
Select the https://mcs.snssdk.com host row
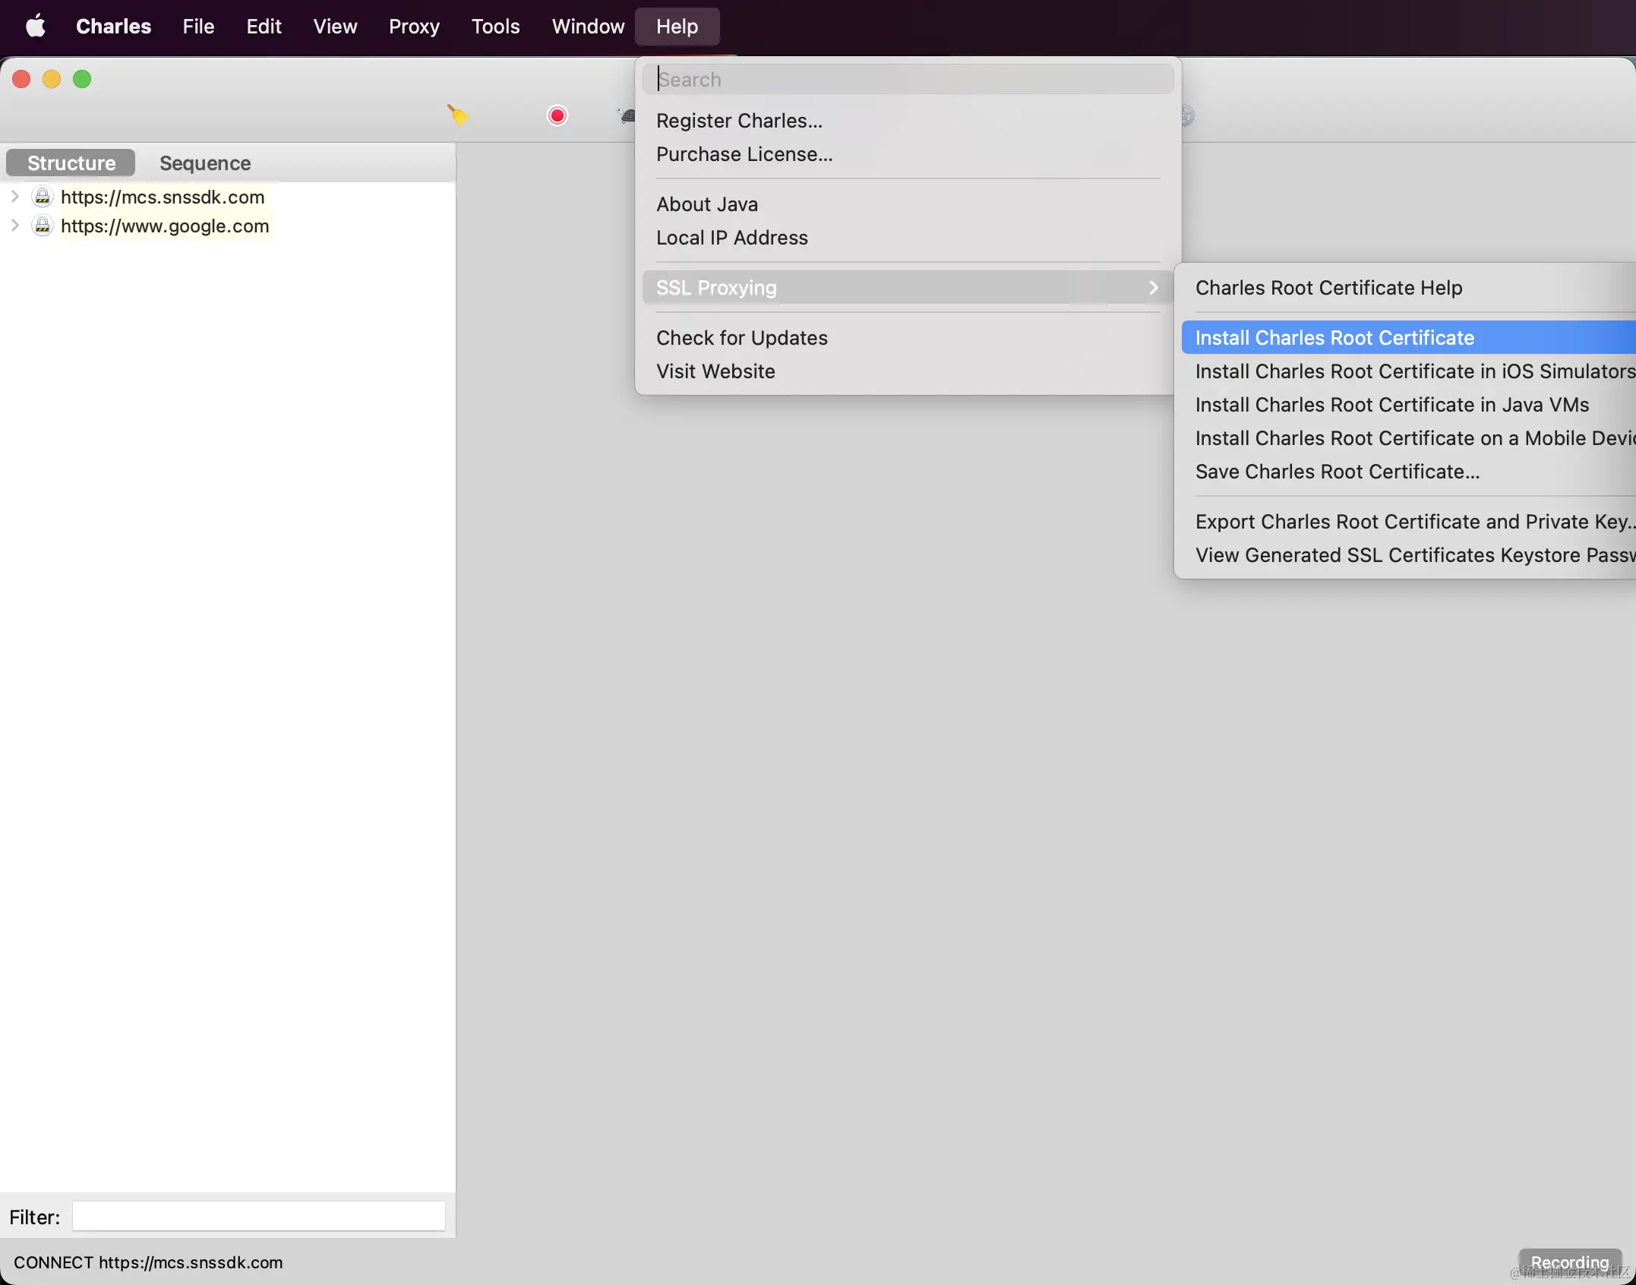[x=163, y=197]
